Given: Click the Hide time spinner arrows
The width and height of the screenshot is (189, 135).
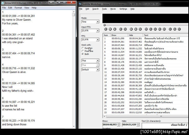Looking at the screenshot, I should point(138,125).
